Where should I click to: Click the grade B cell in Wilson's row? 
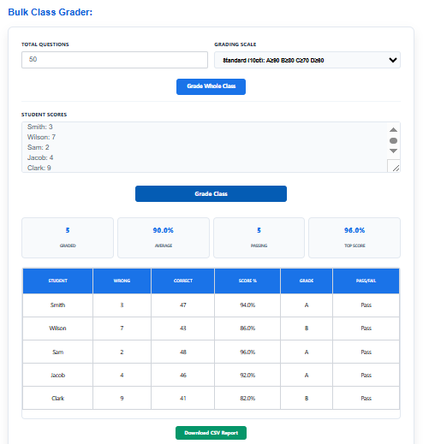[x=307, y=329]
